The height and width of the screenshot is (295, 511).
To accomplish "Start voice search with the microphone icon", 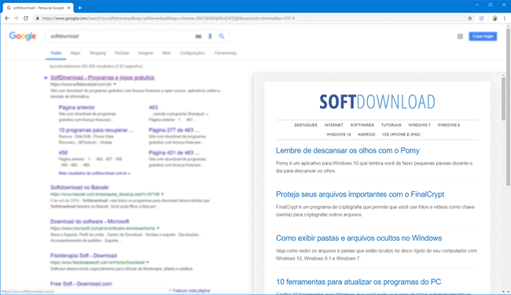I will pyautogui.click(x=210, y=36).
